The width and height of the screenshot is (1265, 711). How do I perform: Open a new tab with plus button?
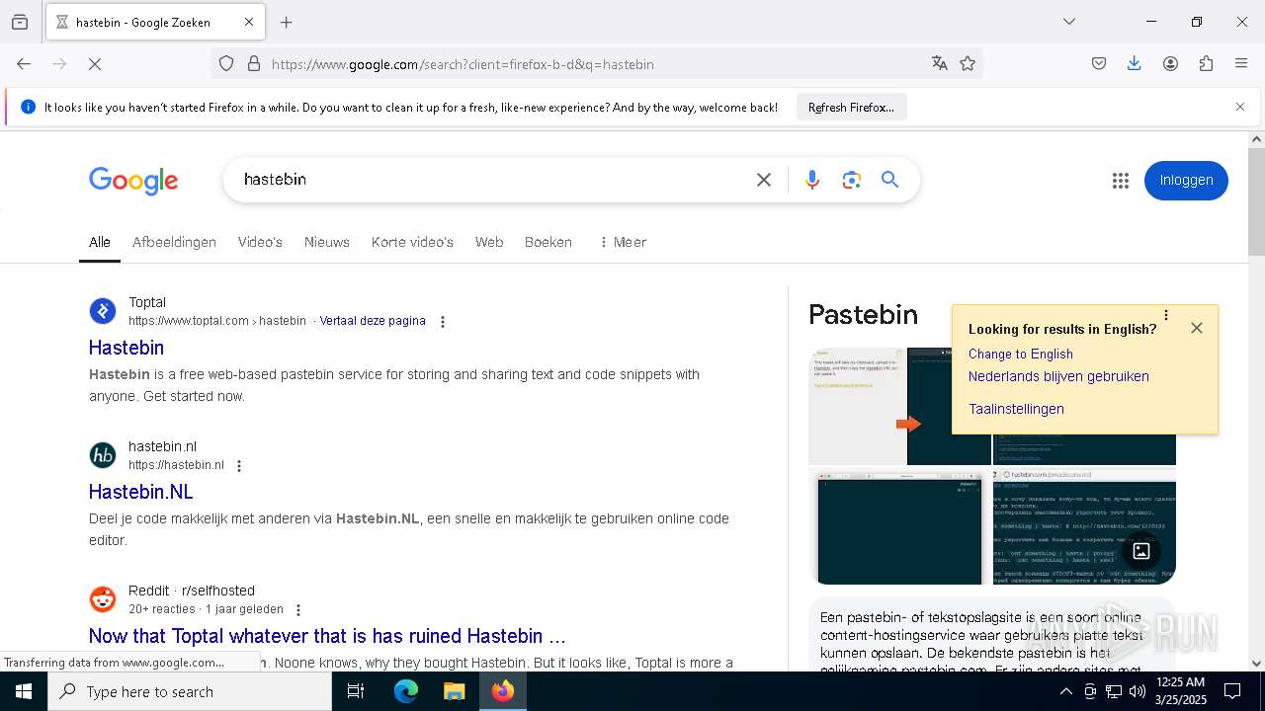pyautogui.click(x=287, y=22)
